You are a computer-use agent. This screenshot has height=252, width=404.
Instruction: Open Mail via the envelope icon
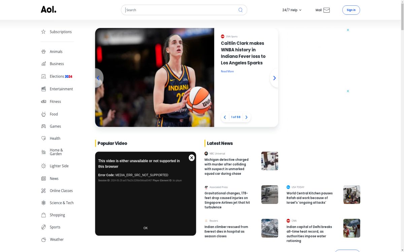326,10
